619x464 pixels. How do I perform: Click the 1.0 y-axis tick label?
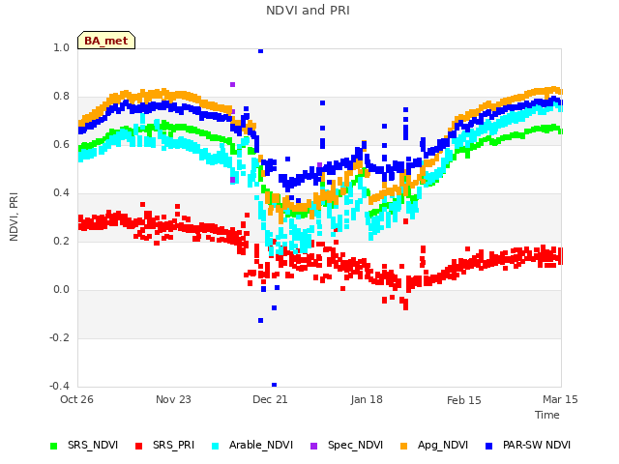pos(61,47)
